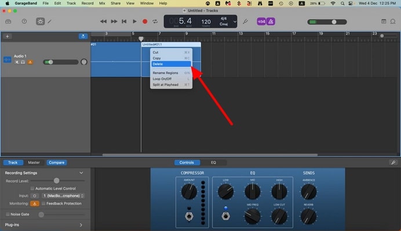Toggle the Cycle loop button
This screenshot has width=401, height=231.
(x=155, y=21)
